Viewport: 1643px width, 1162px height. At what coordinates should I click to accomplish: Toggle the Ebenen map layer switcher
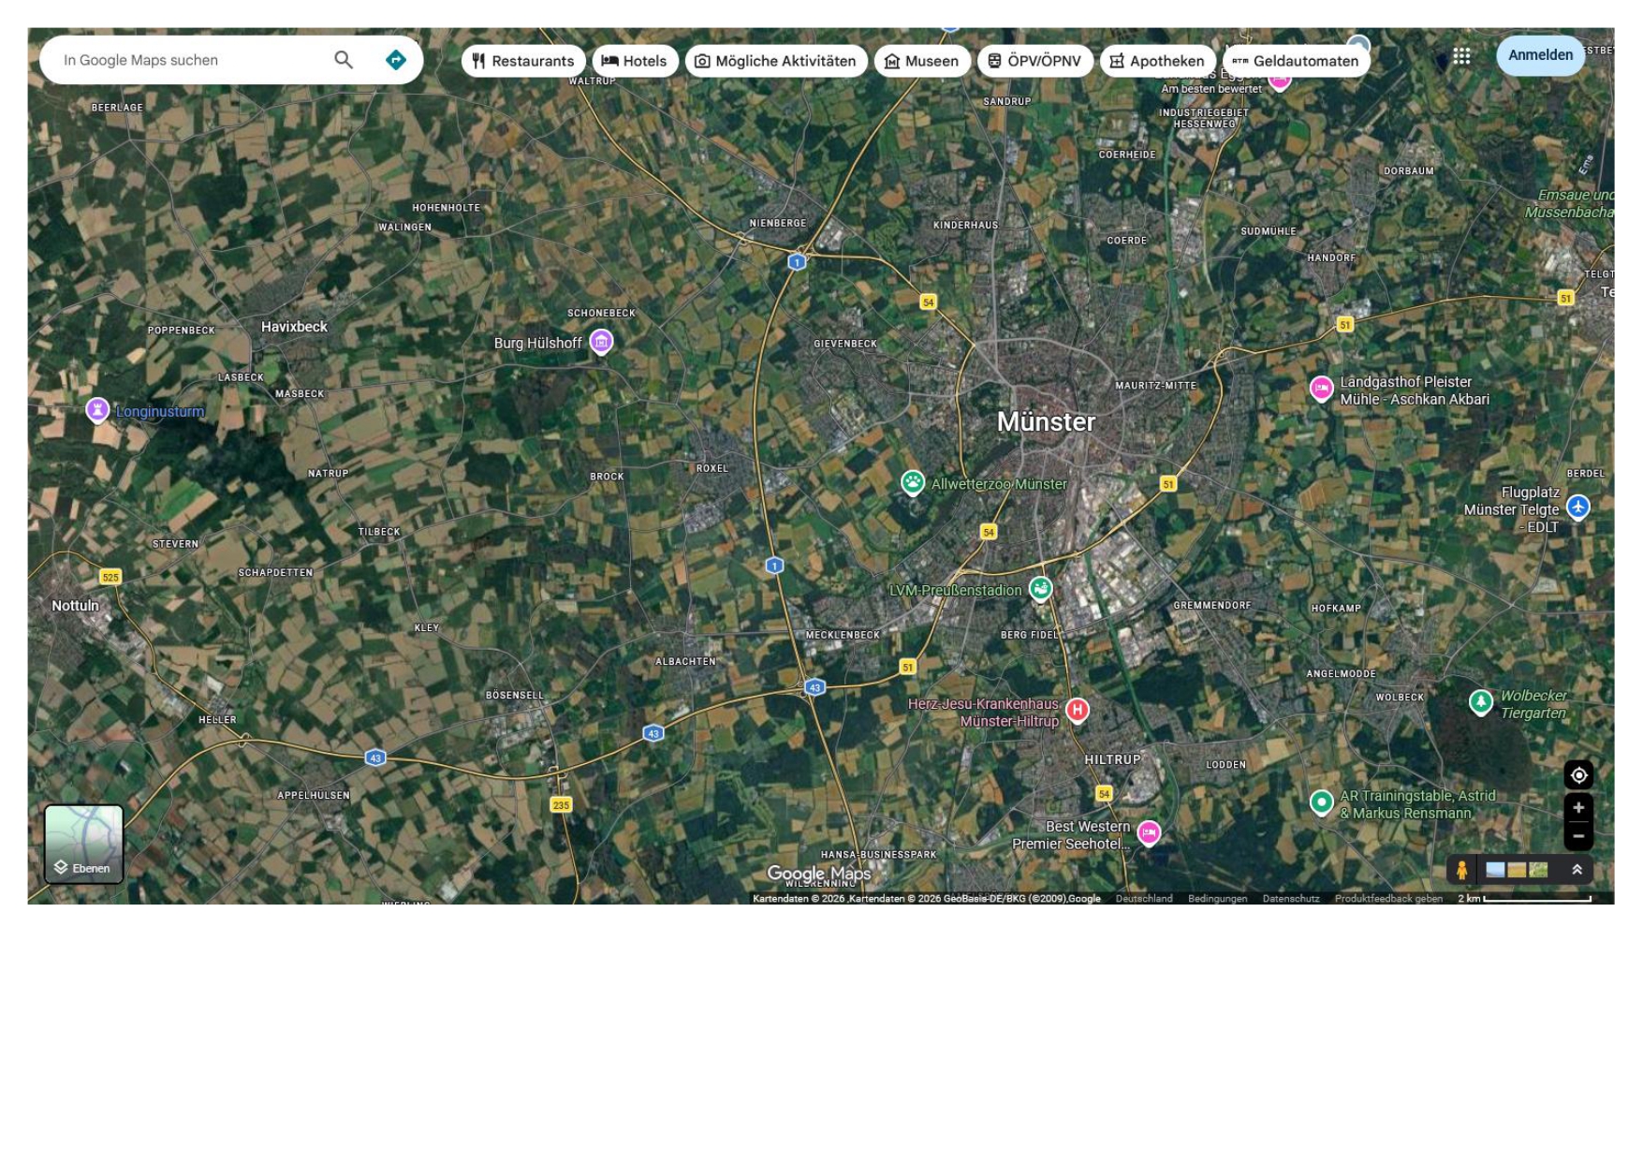[84, 845]
